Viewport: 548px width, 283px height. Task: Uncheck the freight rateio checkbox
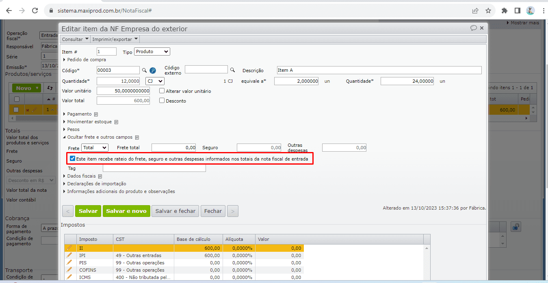(x=73, y=159)
